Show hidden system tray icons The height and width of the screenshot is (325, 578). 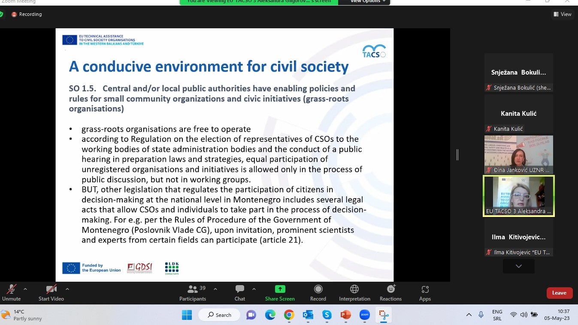[469, 315]
